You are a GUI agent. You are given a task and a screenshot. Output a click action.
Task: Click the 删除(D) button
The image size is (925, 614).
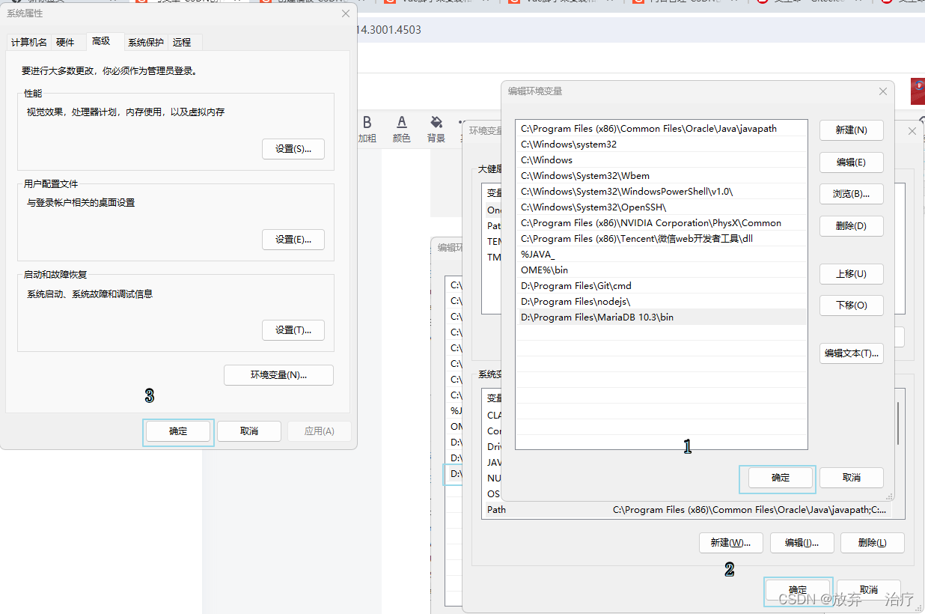click(x=852, y=226)
